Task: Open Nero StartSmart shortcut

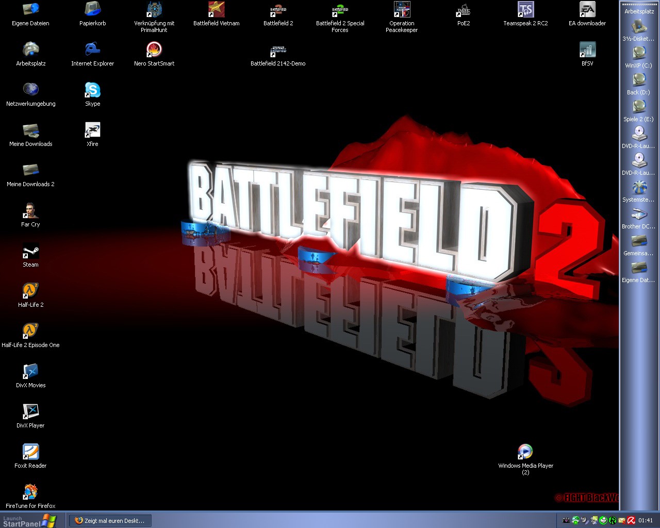Action: pos(154,49)
